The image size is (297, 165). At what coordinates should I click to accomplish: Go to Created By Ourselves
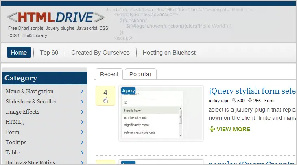(x=100, y=53)
